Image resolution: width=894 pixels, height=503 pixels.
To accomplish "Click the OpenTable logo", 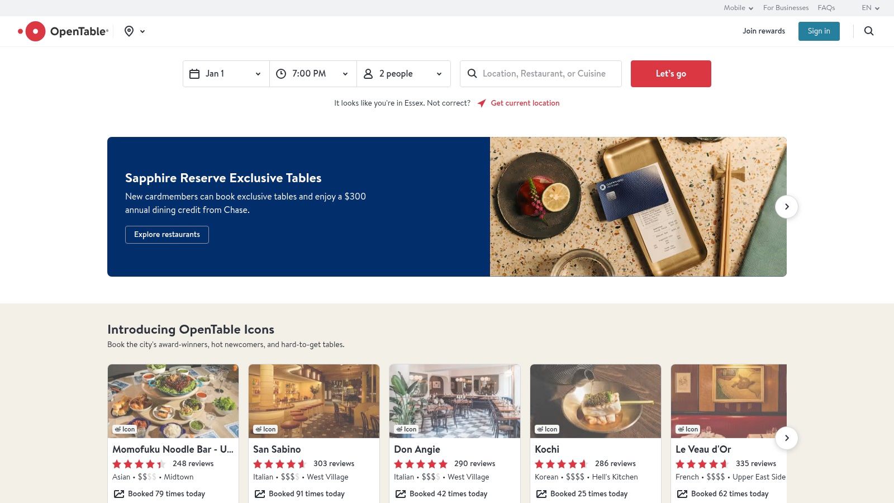I will click(63, 31).
